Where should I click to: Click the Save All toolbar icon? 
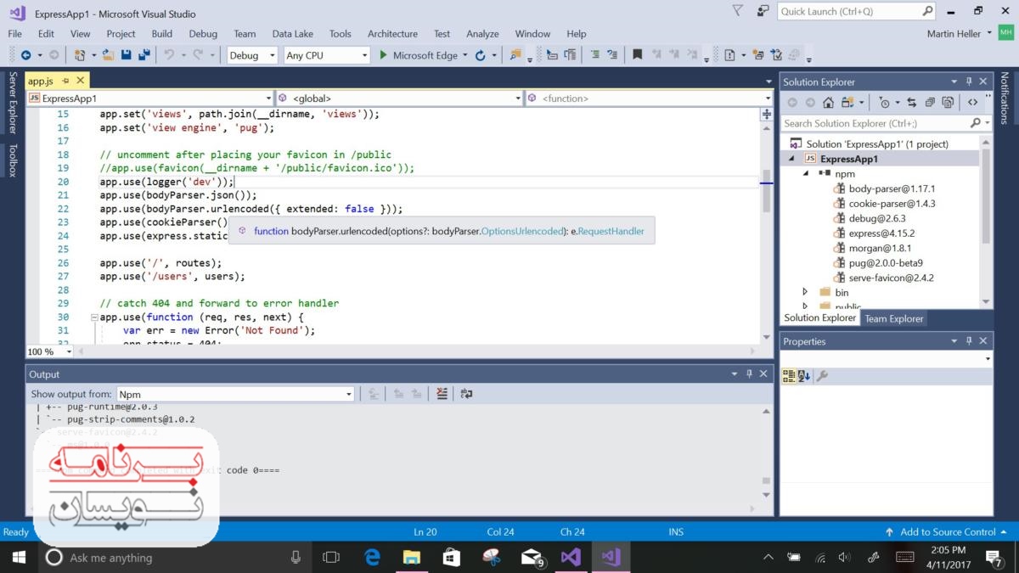144,55
